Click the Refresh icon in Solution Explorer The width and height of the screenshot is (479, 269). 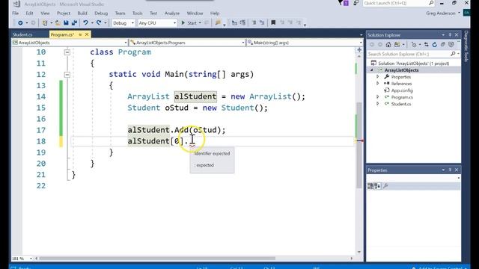pos(435,45)
